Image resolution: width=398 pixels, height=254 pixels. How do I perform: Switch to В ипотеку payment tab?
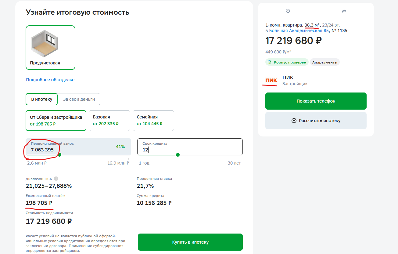coord(41,99)
